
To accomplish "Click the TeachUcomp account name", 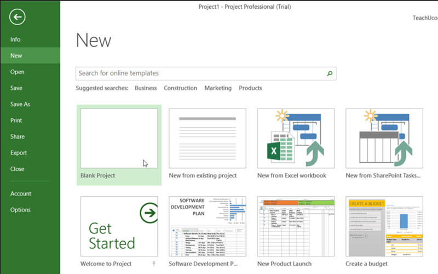I will coord(425,18).
